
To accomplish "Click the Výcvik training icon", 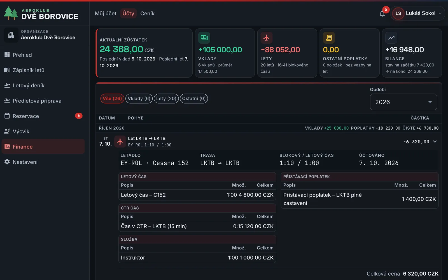I will coord(7,131).
